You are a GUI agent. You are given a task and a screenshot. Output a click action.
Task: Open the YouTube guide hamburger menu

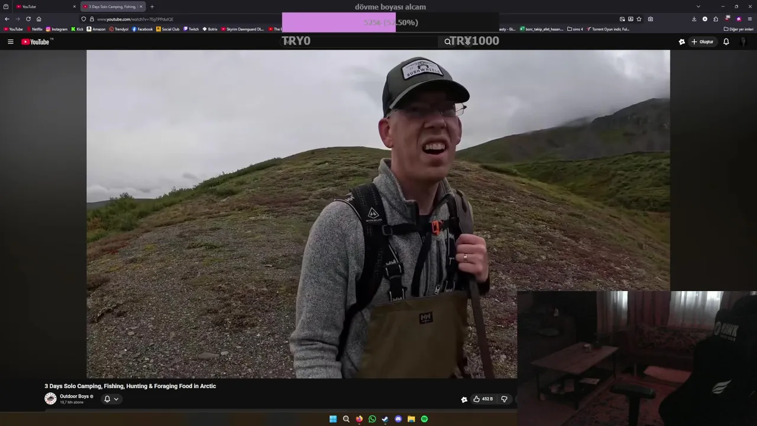point(10,42)
